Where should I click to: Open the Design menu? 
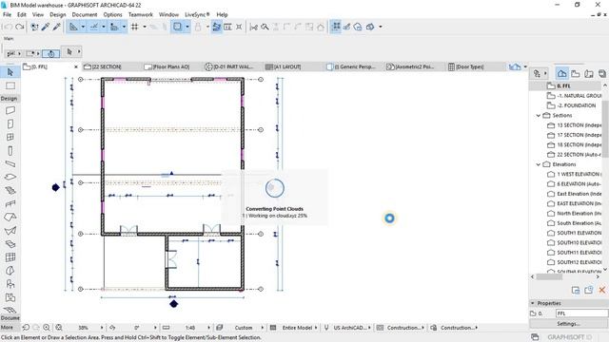point(57,15)
